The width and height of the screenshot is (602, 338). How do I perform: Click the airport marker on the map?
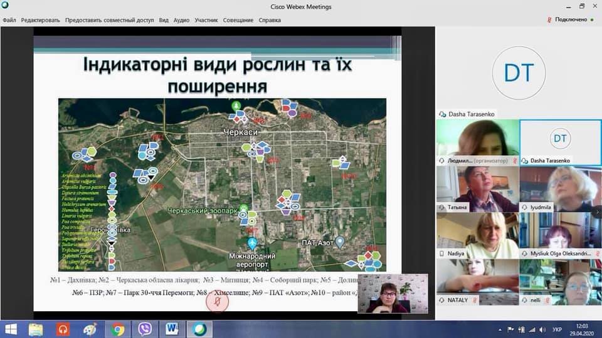point(252,243)
